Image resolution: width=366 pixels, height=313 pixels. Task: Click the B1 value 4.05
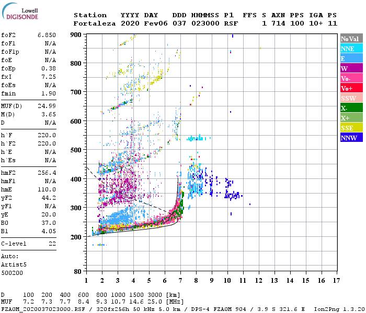pos(49,232)
